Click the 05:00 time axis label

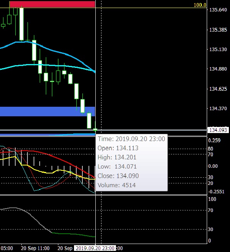coord(7,248)
